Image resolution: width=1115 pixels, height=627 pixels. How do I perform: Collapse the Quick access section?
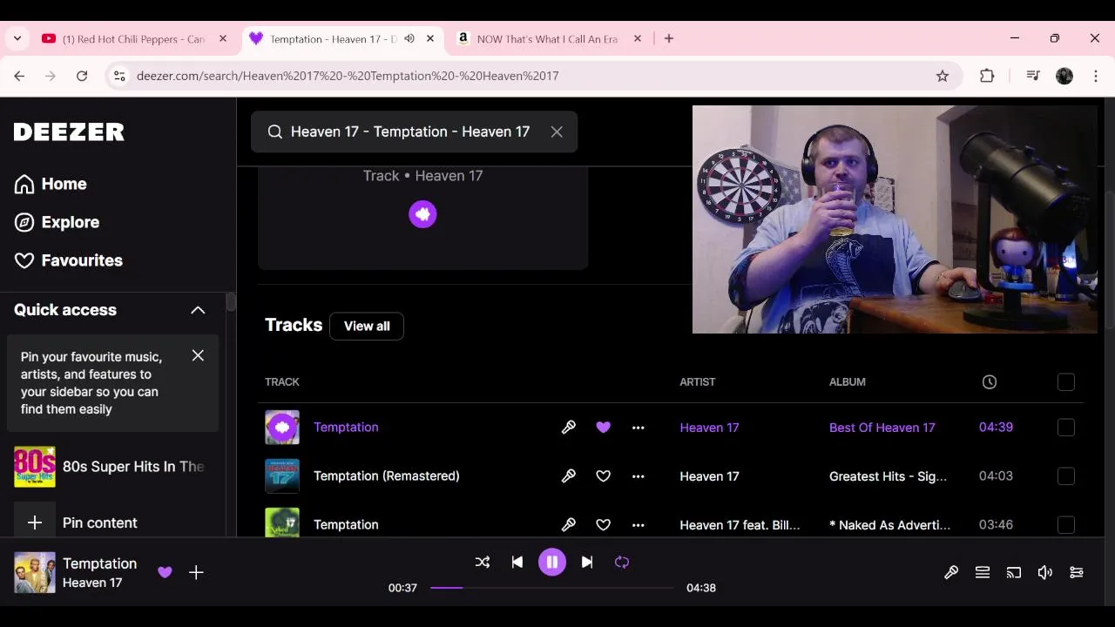198,310
